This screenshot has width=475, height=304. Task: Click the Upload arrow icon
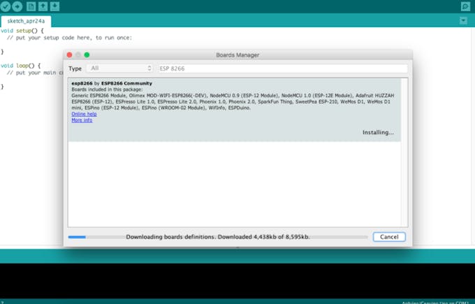click(x=17, y=6)
